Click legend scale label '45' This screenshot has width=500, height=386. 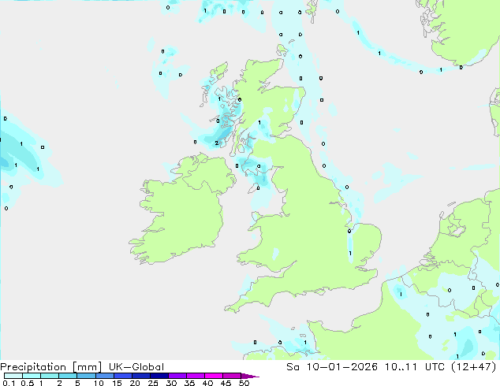coord(226,383)
